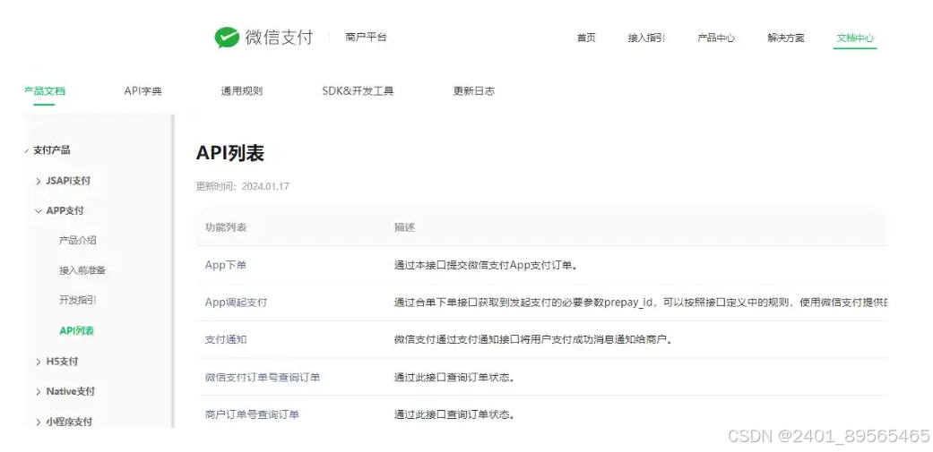Image resolution: width=933 pixels, height=452 pixels.
Task: Click the API列表 page heading
Action: pyautogui.click(x=229, y=153)
